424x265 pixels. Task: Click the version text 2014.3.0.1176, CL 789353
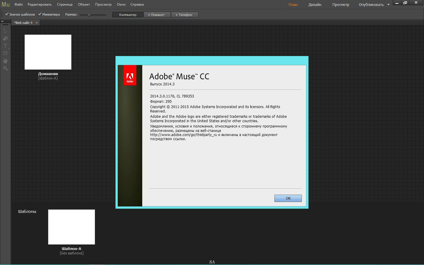click(172, 96)
